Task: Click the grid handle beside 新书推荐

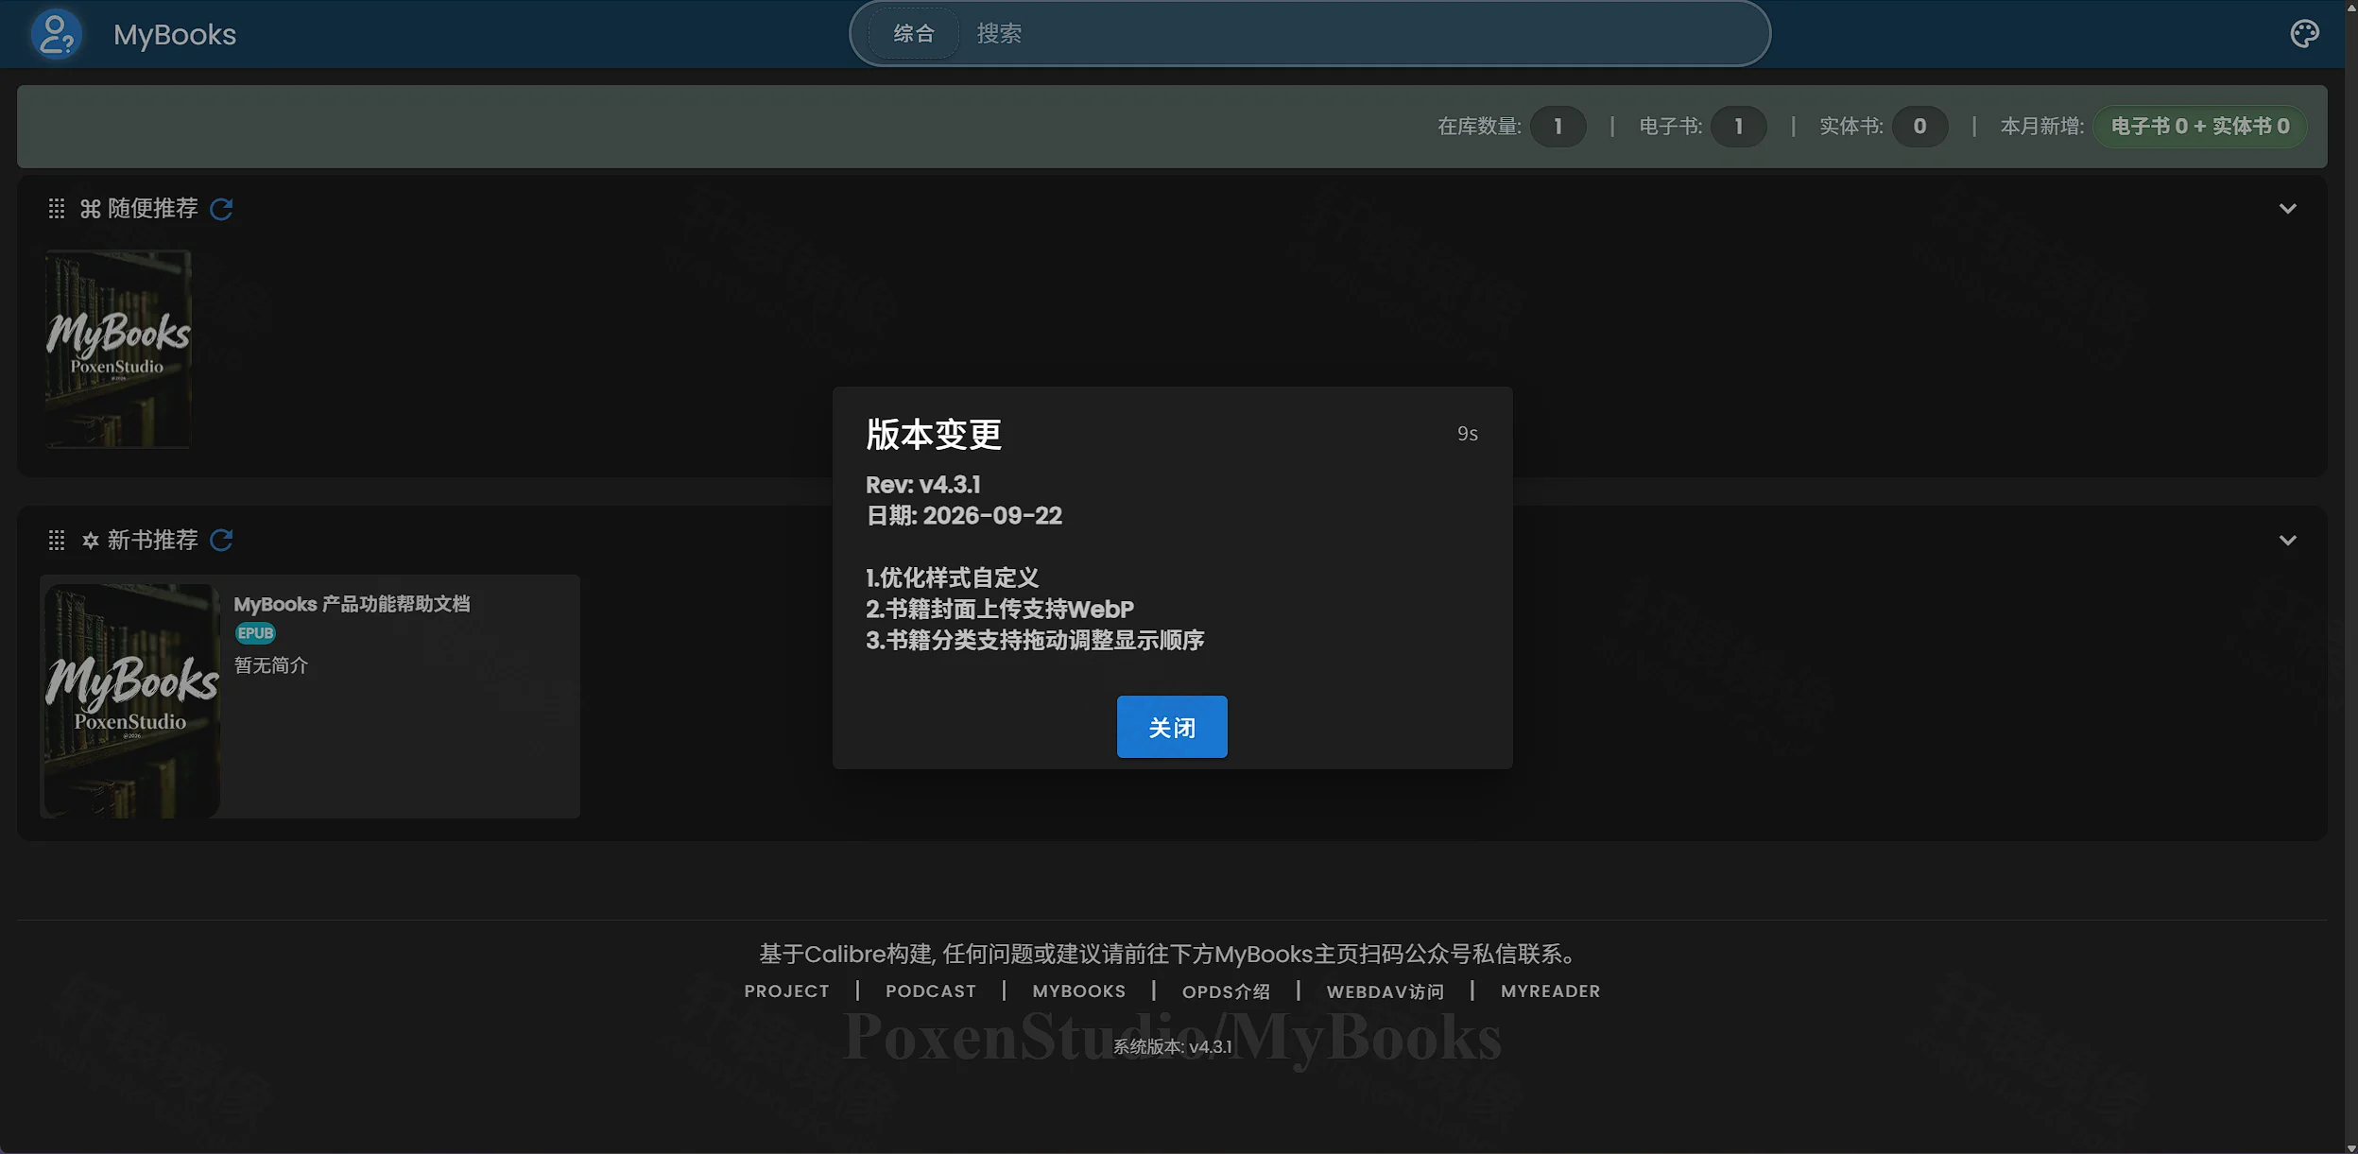Action: [x=57, y=541]
